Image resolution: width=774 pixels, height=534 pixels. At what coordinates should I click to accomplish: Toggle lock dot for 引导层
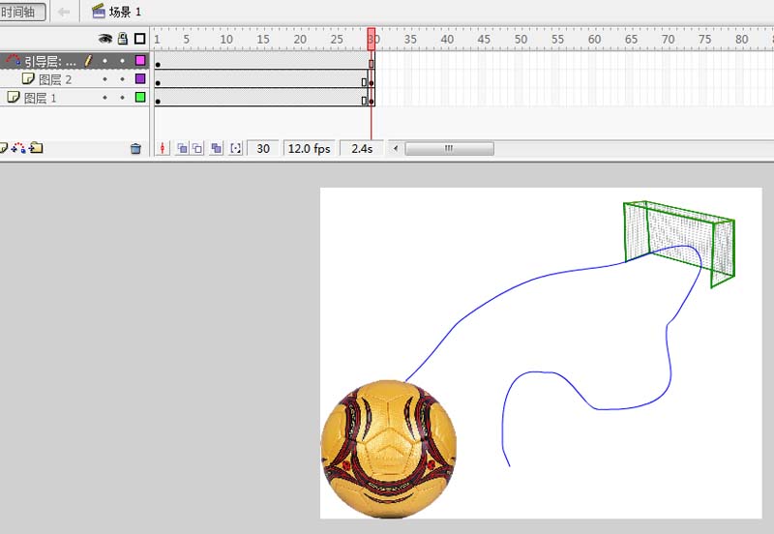123,61
